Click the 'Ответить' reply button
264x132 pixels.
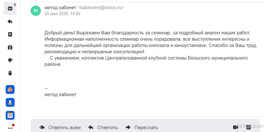point(103,128)
